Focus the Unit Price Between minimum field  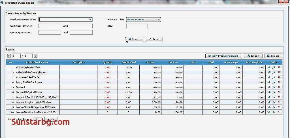(x=50, y=26)
